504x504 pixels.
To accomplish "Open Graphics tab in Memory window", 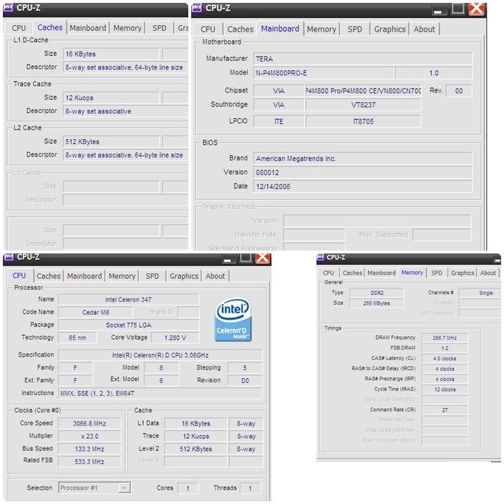I will click(462, 273).
